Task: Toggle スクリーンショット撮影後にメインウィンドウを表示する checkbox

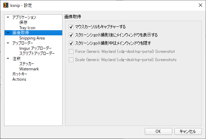Action: pyautogui.click(x=71, y=35)
